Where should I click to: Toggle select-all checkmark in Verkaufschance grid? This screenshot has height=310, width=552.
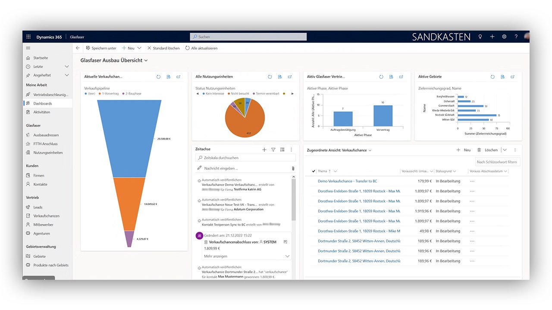point(314,171)
